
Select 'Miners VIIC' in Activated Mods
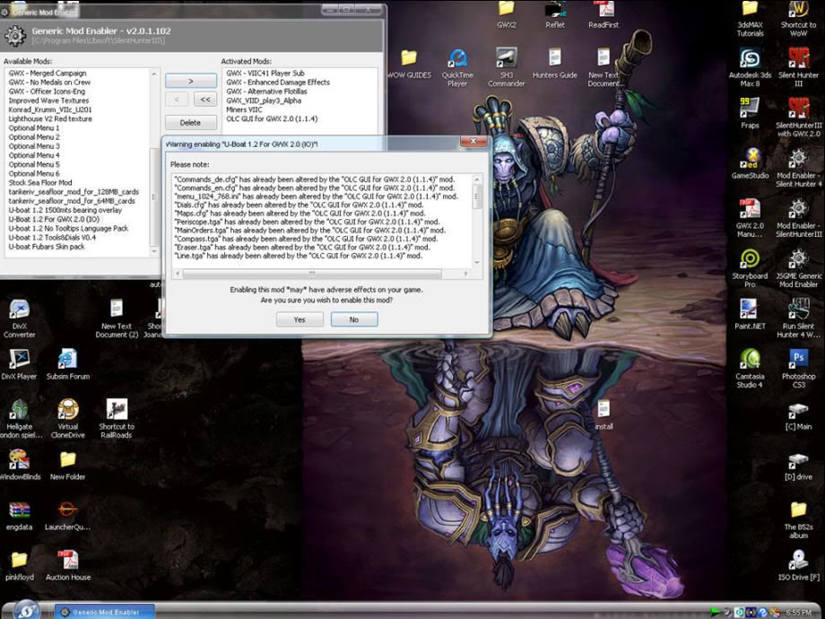[244, 109]
